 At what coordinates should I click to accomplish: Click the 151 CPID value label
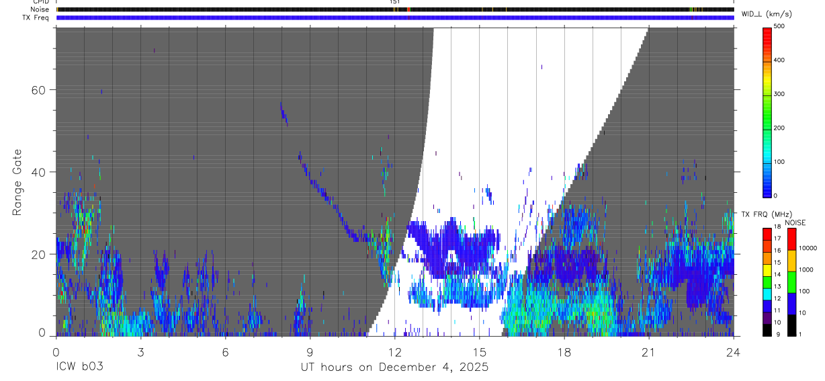pos(395,2)
